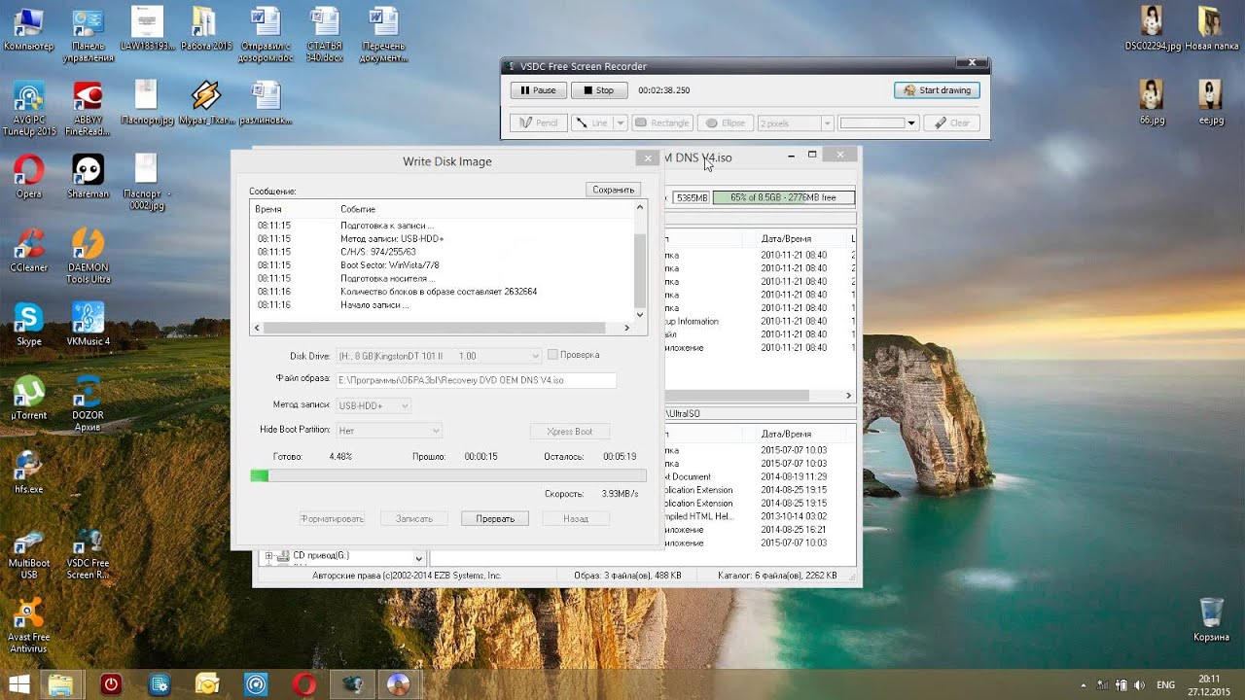Click the green write progress bar
The width and height of the screenshot is (1245, 700).
tap(448, 475)
